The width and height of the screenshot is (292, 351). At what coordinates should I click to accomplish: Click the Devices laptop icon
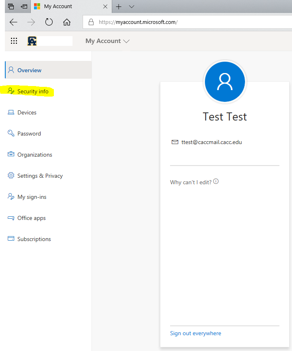tap(11, 112)
